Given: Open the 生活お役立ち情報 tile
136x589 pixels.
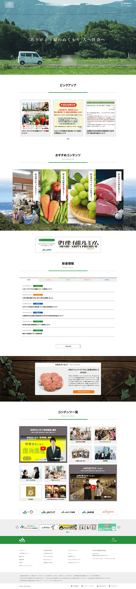Looking at the screenshot, I should point(80,435).
